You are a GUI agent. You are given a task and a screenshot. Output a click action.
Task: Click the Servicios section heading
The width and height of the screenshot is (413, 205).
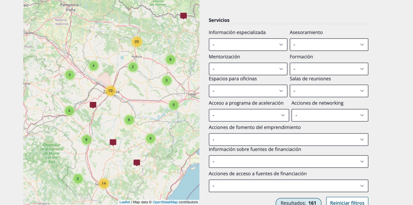[x=219, y=20]
